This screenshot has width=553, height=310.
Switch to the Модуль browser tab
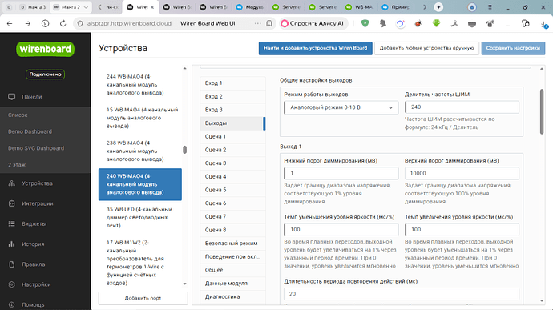[250, 7]
